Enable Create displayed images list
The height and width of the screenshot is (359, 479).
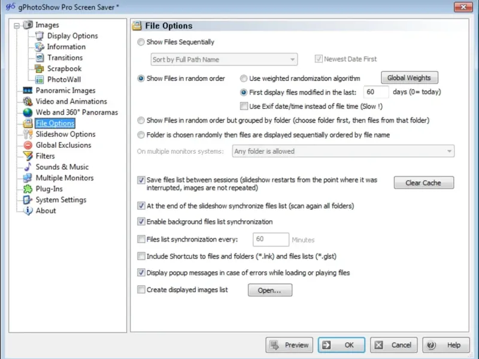click(141, 290)
